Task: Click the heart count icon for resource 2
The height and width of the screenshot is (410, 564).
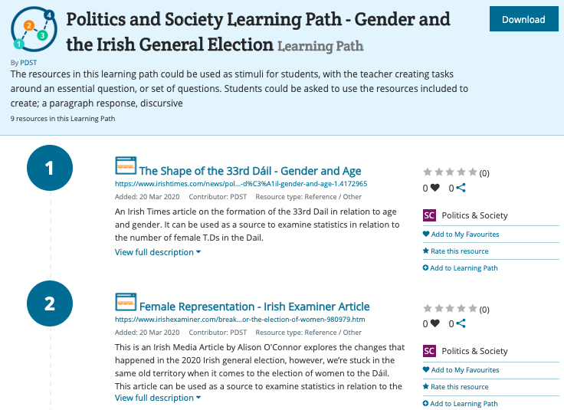Action: point(434,323)
